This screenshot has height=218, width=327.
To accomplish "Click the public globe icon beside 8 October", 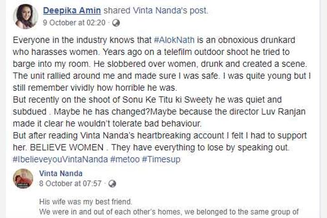I will pos(113,183).
